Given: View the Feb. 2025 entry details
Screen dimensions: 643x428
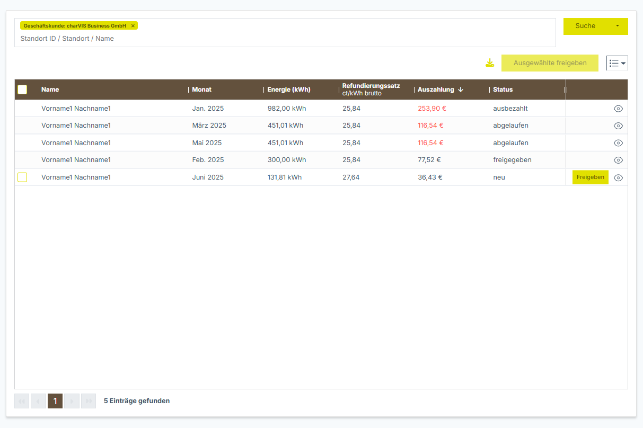Looking at the screenshot, I should pyautogui.click(x=618, y=160).
